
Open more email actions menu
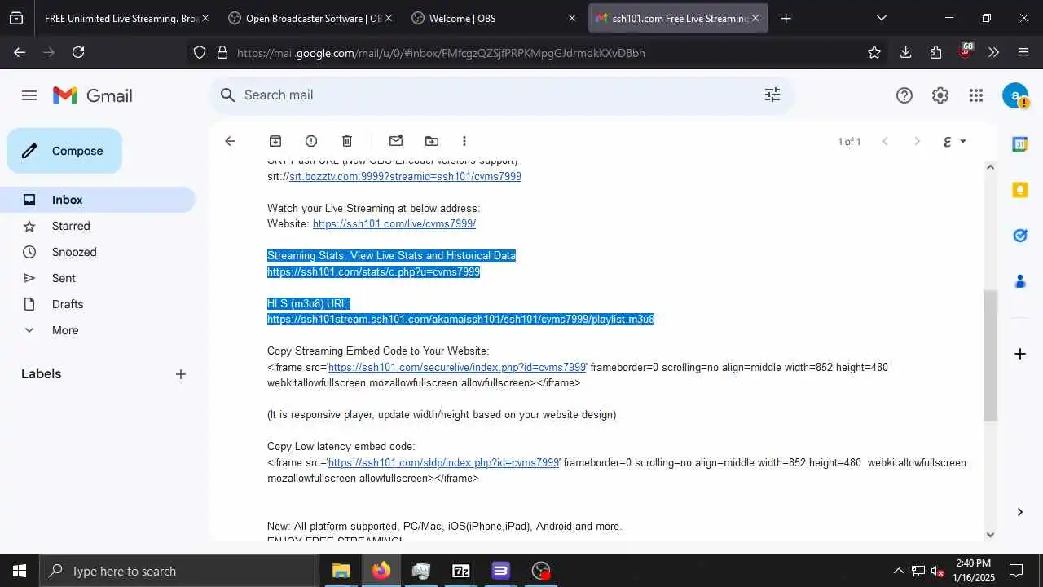pos(464,141)
